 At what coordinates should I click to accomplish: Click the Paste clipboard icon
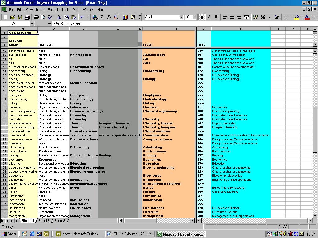(74, 17)
